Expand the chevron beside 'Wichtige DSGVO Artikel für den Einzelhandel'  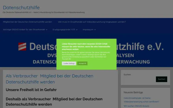46,30
